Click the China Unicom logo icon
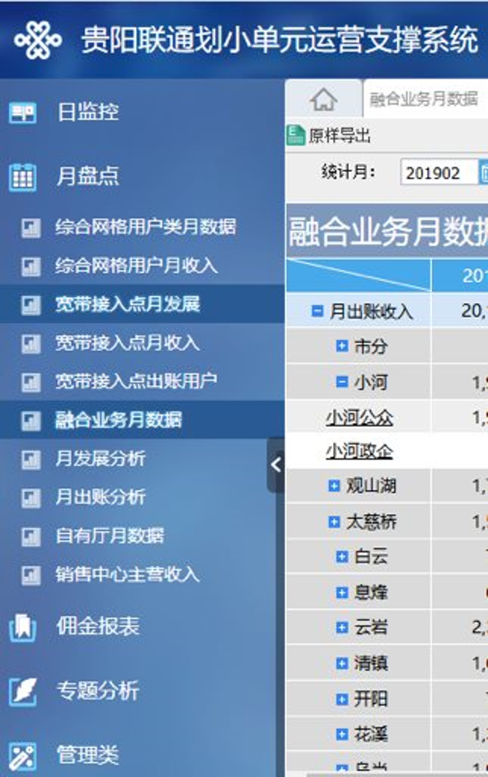 click(38, 39)
